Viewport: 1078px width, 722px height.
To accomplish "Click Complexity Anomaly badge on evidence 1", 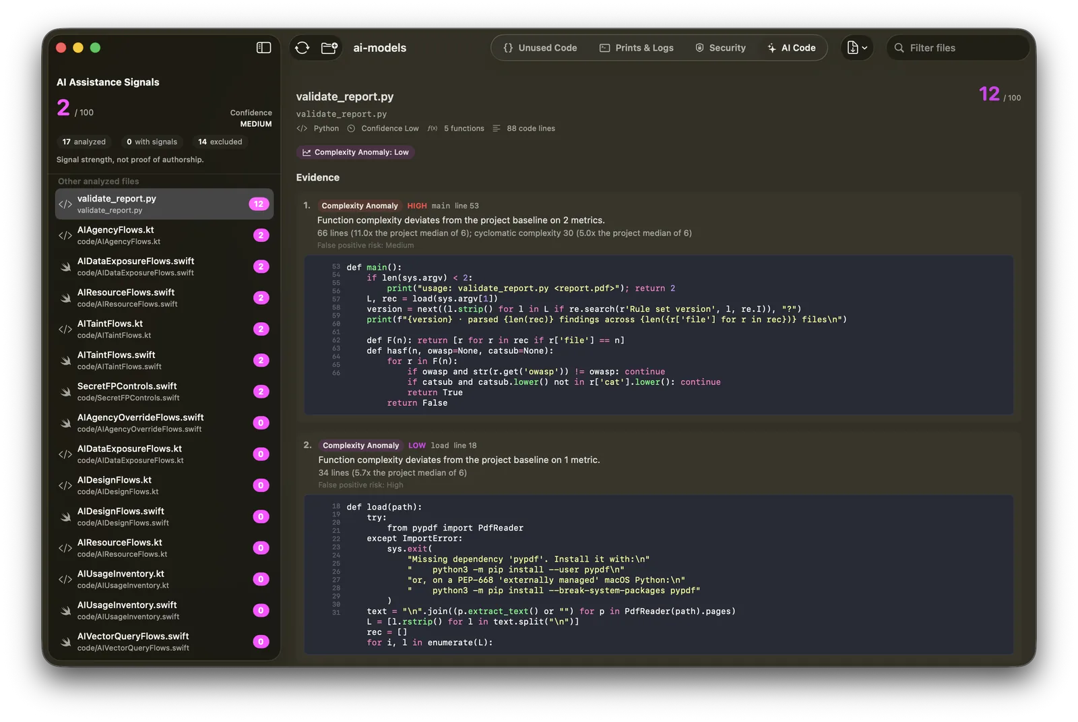I will click(x=360, y=206).
